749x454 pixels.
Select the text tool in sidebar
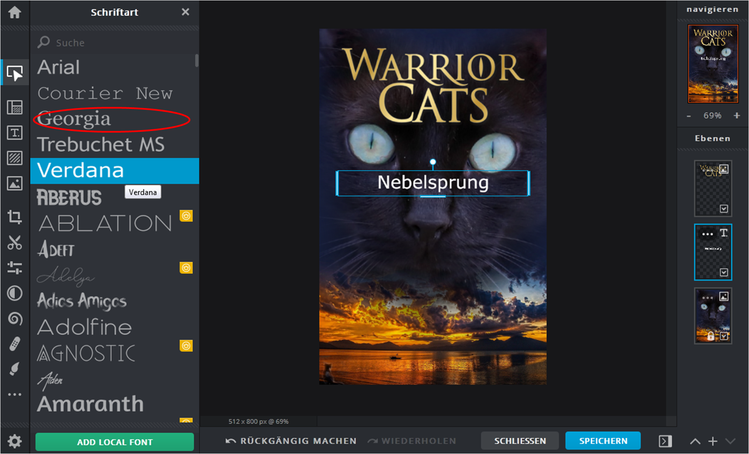point(15,133)
